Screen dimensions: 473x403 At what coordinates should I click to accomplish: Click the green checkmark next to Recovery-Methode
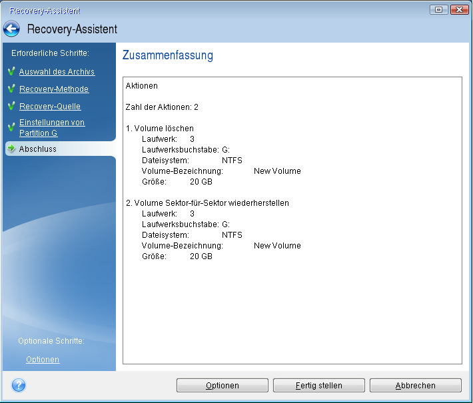click(x=11, y=89)
